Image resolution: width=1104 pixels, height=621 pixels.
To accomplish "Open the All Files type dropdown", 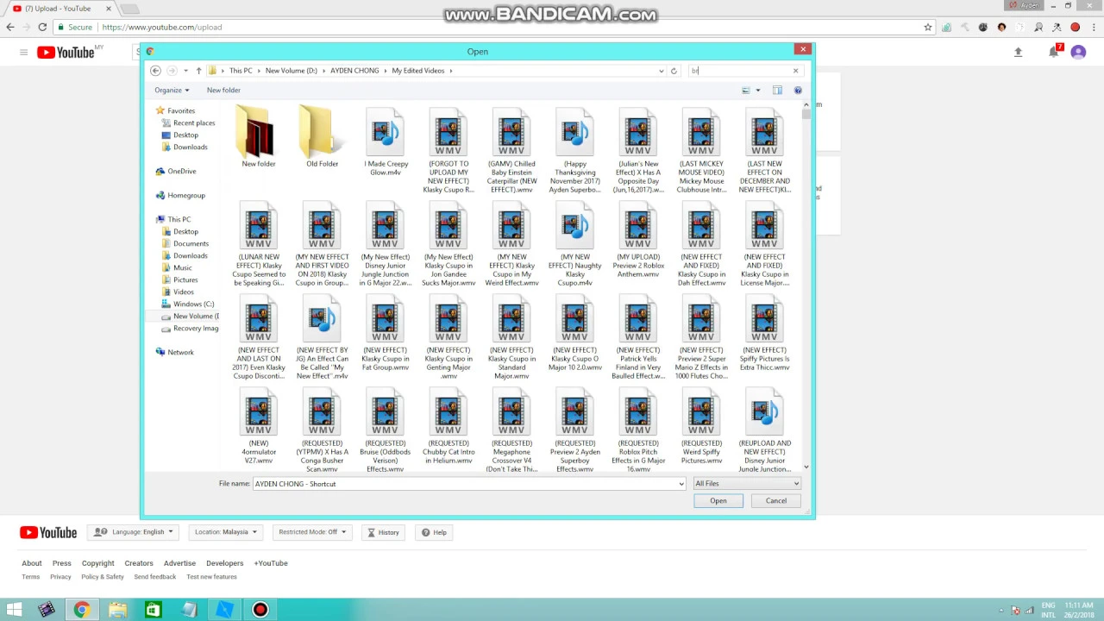I will (747, 484).
